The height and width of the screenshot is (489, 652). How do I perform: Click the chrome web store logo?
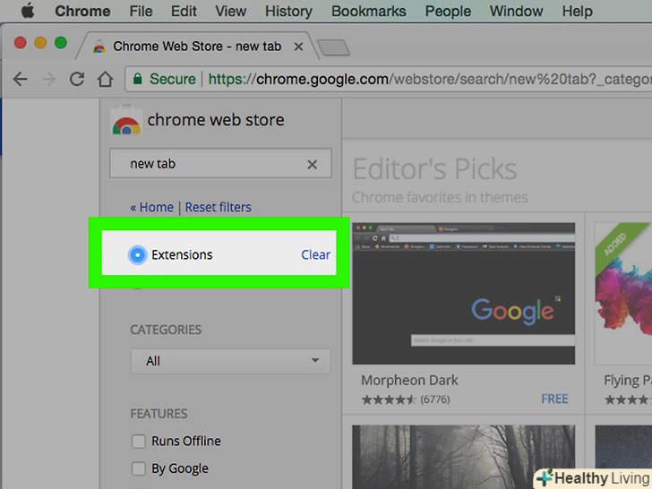[126, 121]
